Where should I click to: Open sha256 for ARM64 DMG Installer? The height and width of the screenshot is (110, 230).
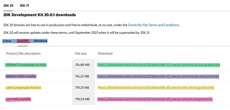coord(213,76)
